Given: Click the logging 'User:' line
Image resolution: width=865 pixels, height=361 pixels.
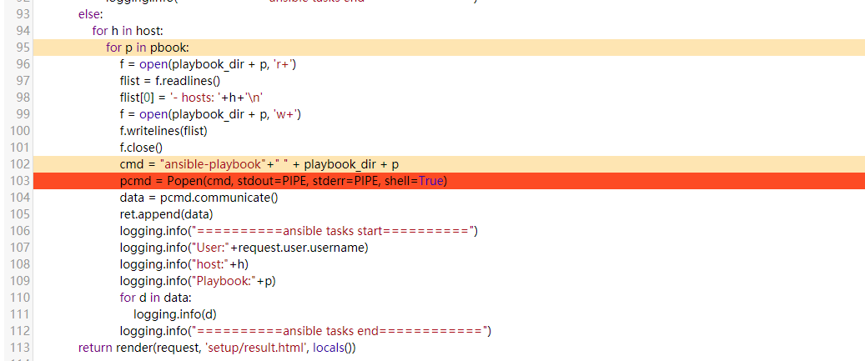Looking at the screenshot, I should 244,248.
